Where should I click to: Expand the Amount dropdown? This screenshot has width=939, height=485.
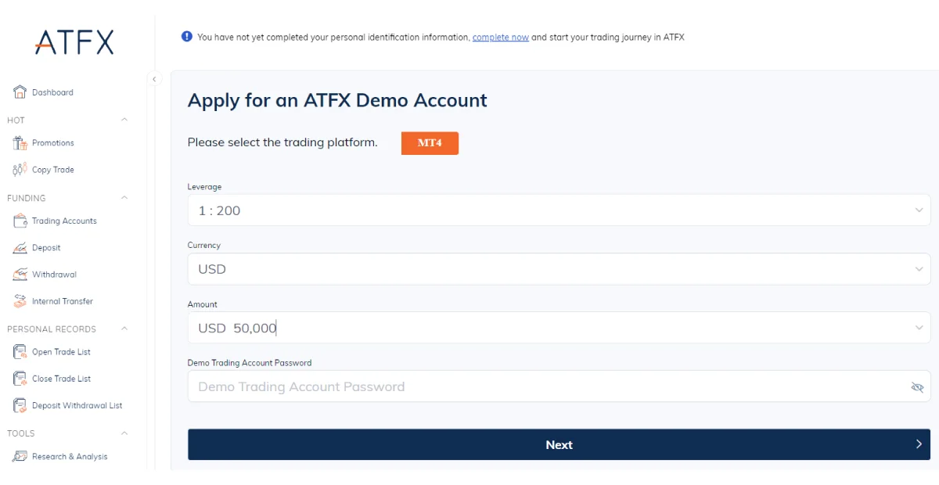[x=920, y=327]
